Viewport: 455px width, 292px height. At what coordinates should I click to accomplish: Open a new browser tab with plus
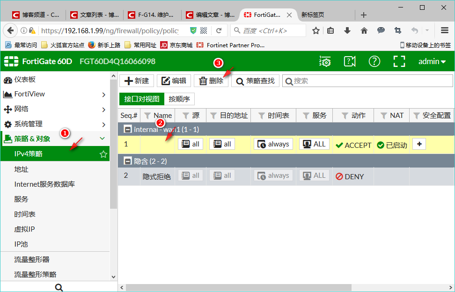pos(364,15)
